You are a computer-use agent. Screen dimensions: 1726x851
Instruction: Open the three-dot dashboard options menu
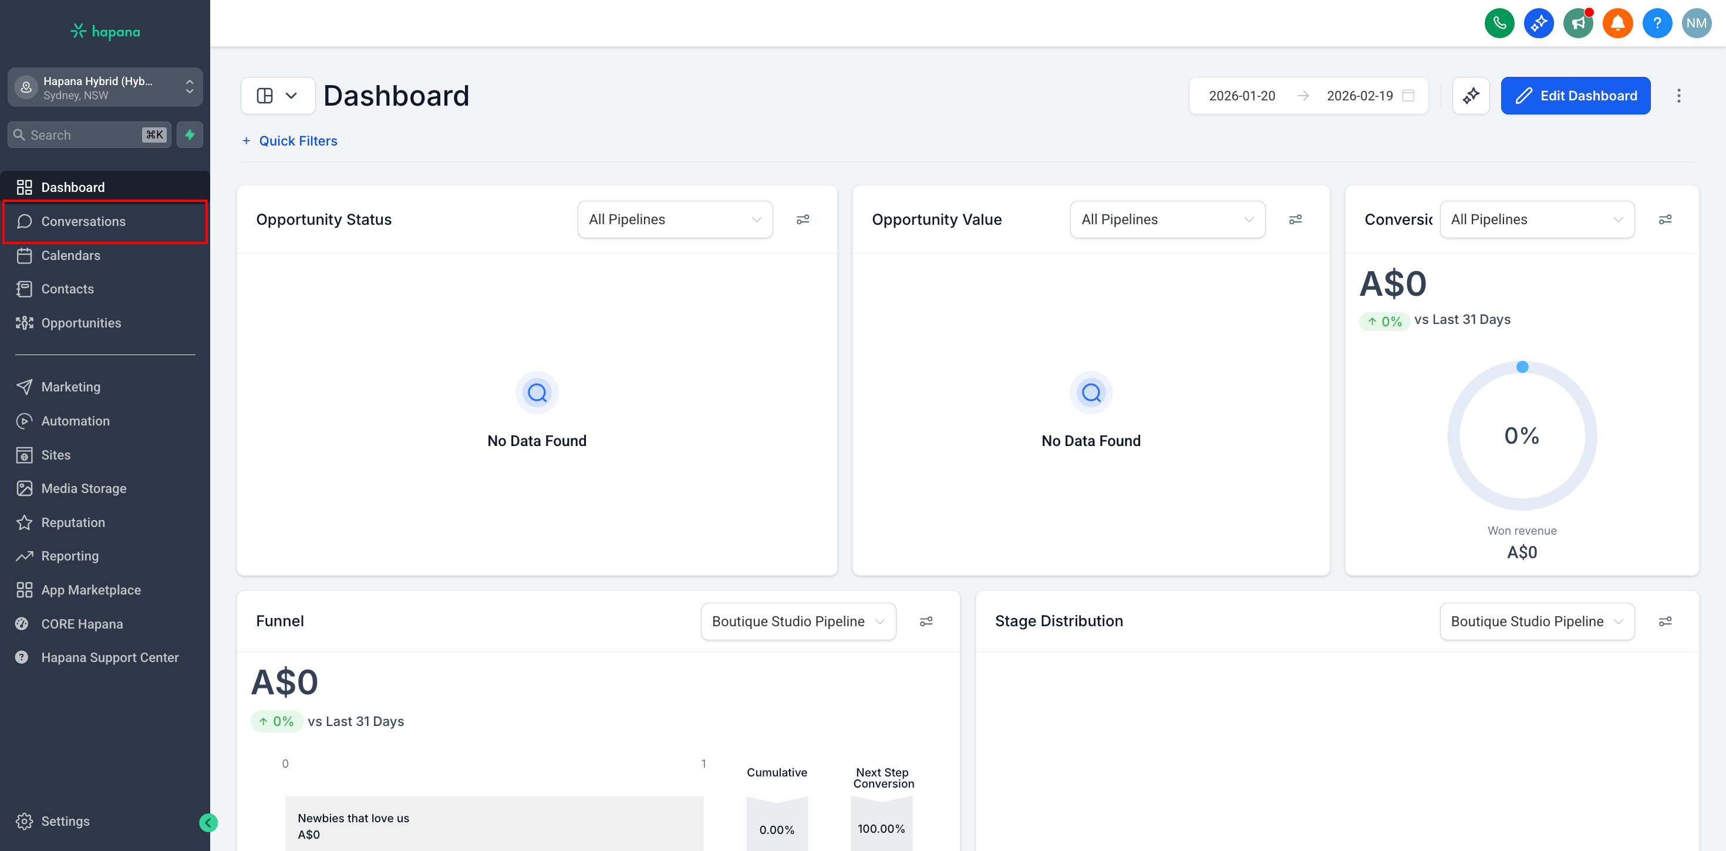click(1678, 96)
